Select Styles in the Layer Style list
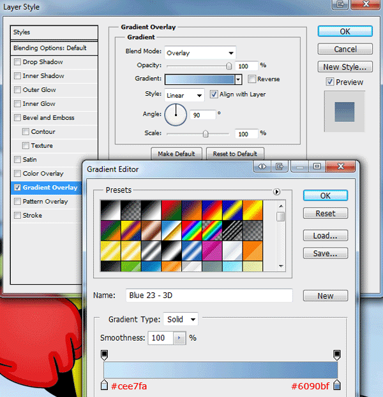Screen dimensions: 383x397 coord(54,32)
